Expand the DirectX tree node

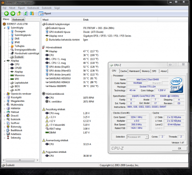[x=5, y=116]
